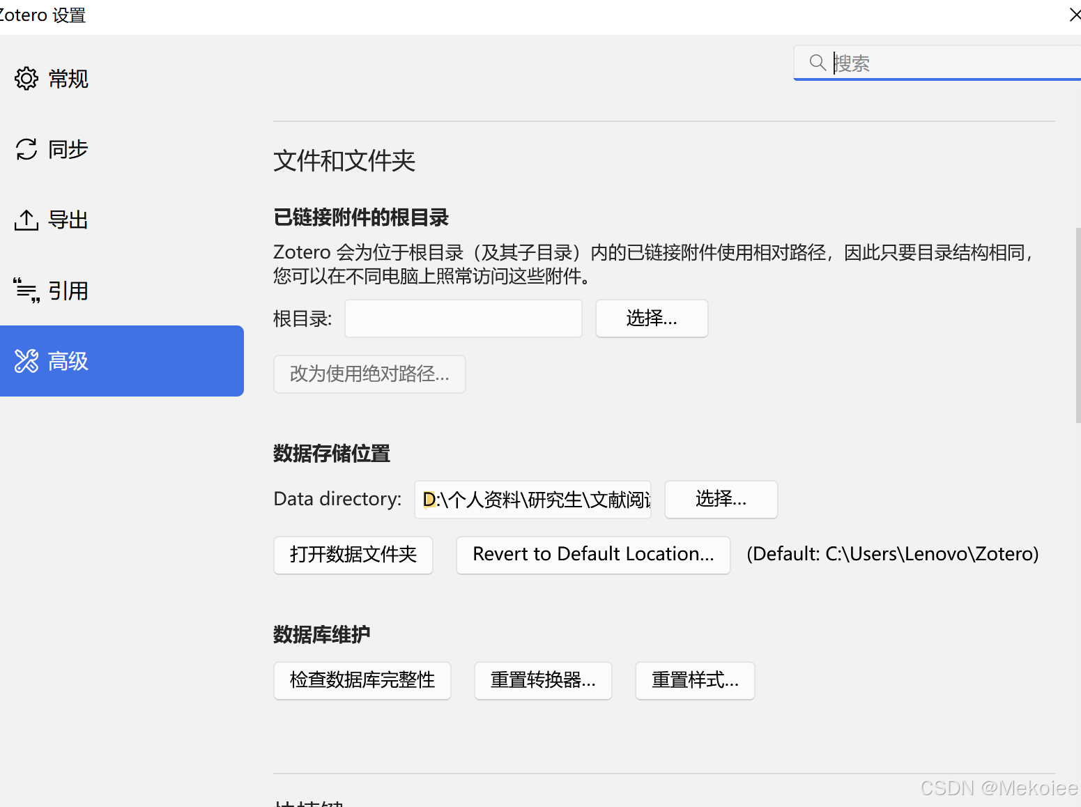
Task: Click the citation quote icon beside 引用
Action: click(26, 290)
